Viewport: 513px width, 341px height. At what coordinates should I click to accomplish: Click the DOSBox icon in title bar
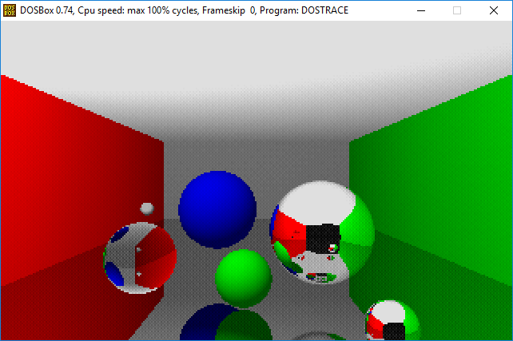tap(9, 10)
